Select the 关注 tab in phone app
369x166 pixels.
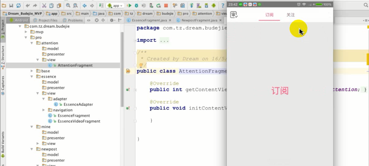tap(291, 15)
